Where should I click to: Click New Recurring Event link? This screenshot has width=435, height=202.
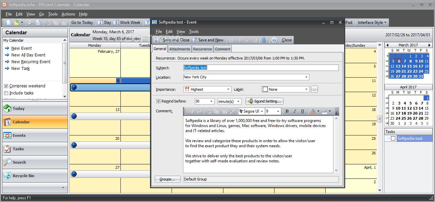pos(31,62)
